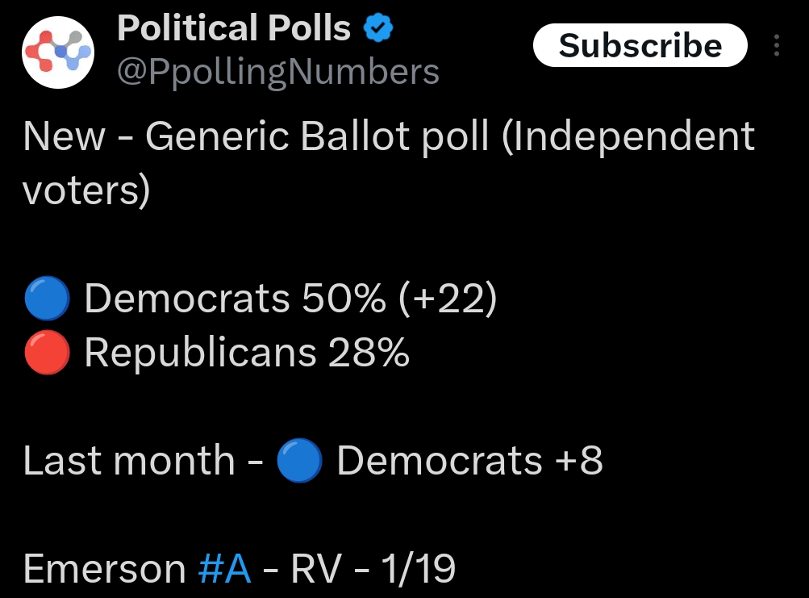The height and width of the screenshot is (598, 809).
Task: Select the Political Polls display name
Action: click(x=234, y=29)
